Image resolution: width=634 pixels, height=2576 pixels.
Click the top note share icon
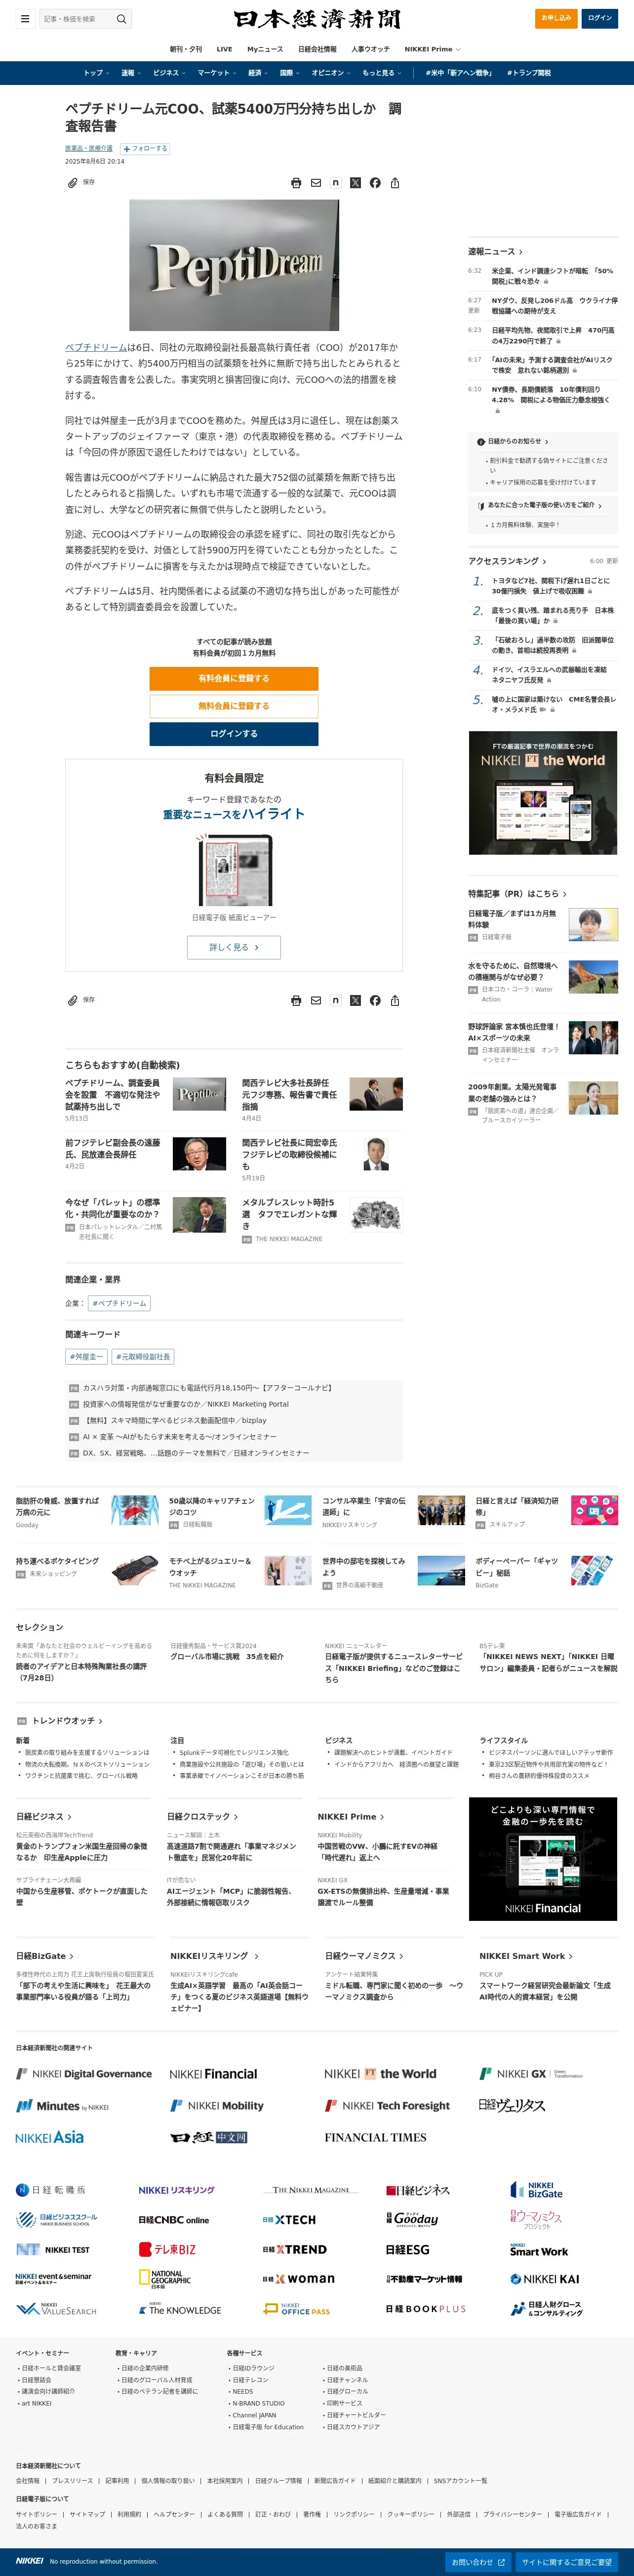[x=335, y=183]
